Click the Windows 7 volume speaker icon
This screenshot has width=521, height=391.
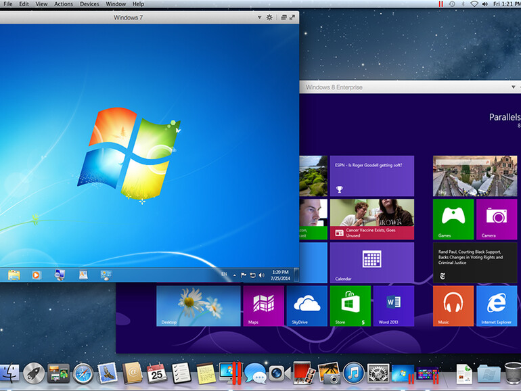click(262, 275)
